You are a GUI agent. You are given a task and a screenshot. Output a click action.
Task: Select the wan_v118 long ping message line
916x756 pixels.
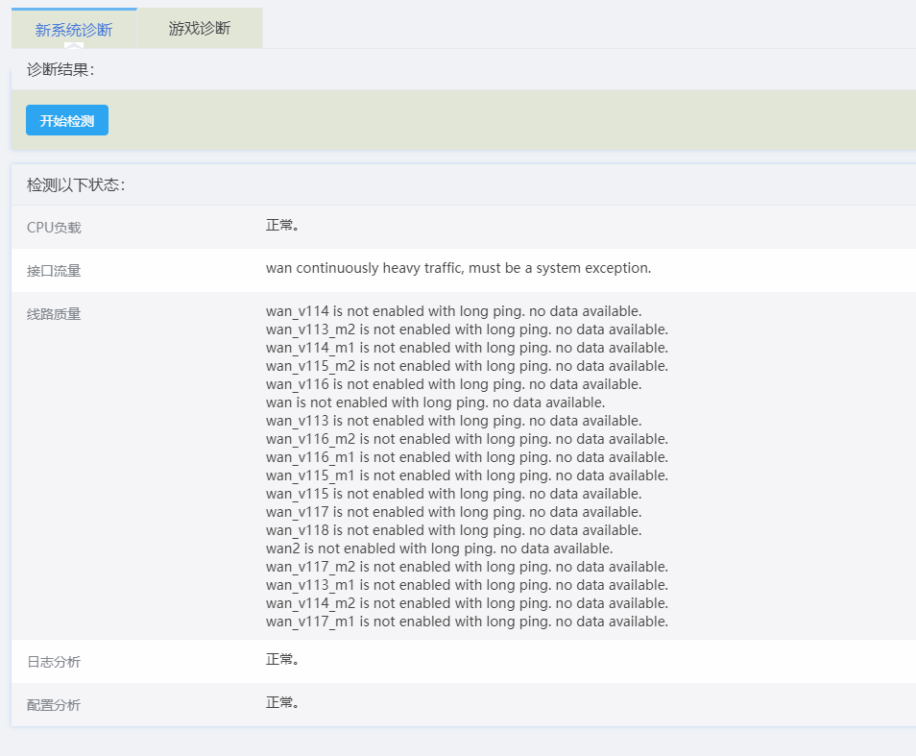point(453,530)
